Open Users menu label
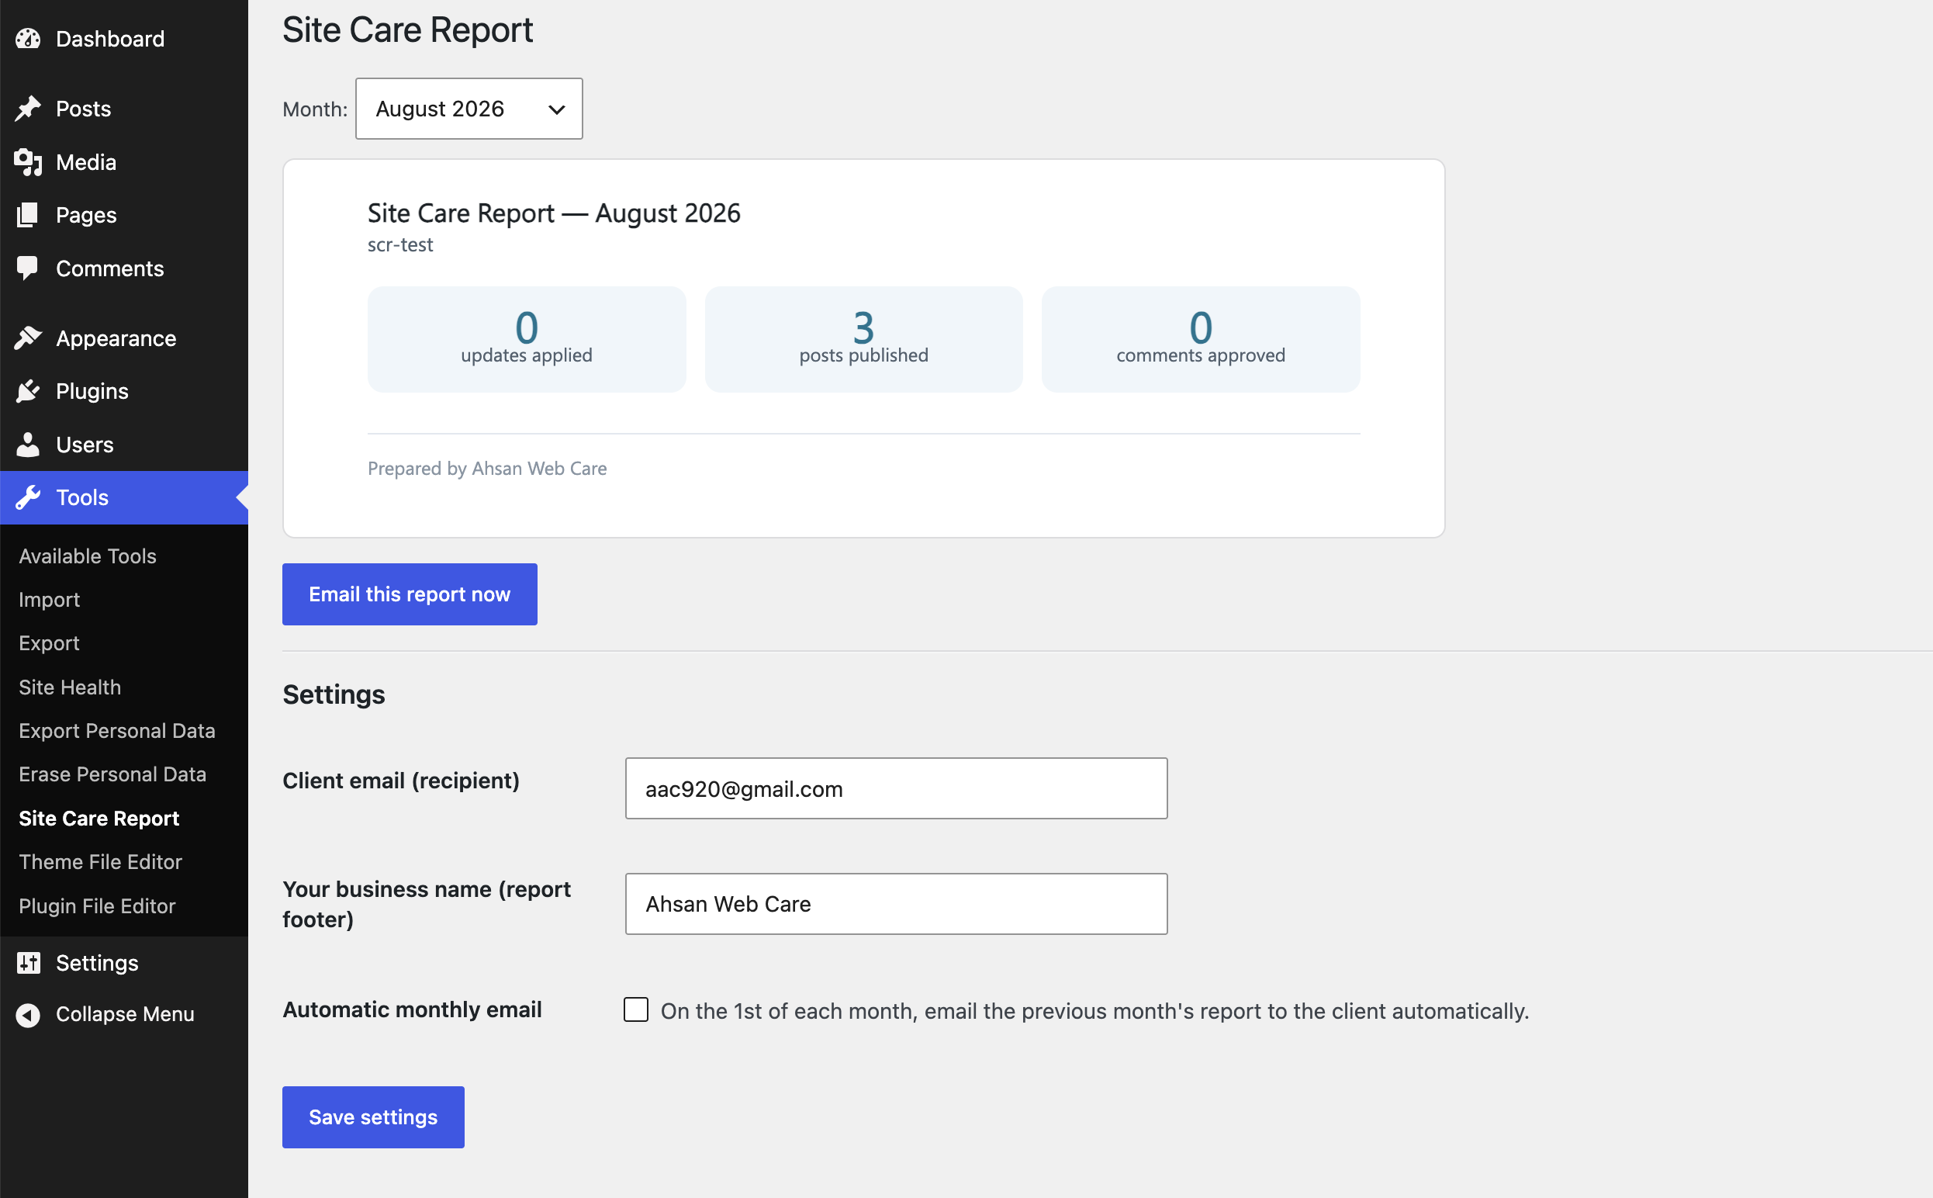Viewport: 1933px width, 1198px height. click(85, 445)
